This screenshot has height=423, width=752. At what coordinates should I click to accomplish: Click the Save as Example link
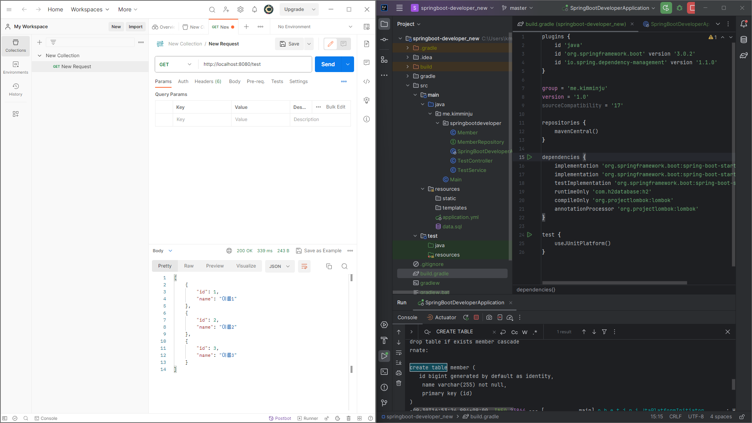pos(322,251)
